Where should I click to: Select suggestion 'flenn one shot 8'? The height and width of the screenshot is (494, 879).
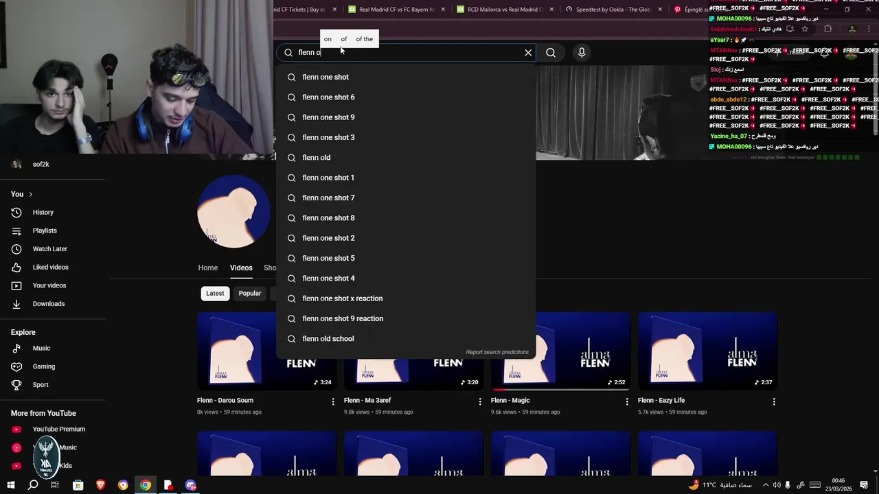(x=406, y=218)
